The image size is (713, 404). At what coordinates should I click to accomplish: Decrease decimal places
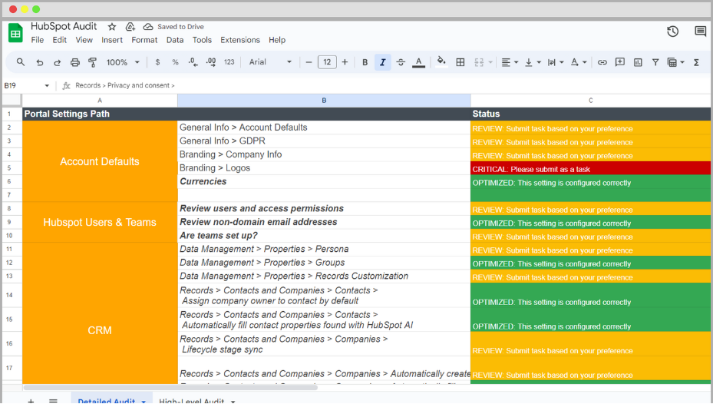193,62
